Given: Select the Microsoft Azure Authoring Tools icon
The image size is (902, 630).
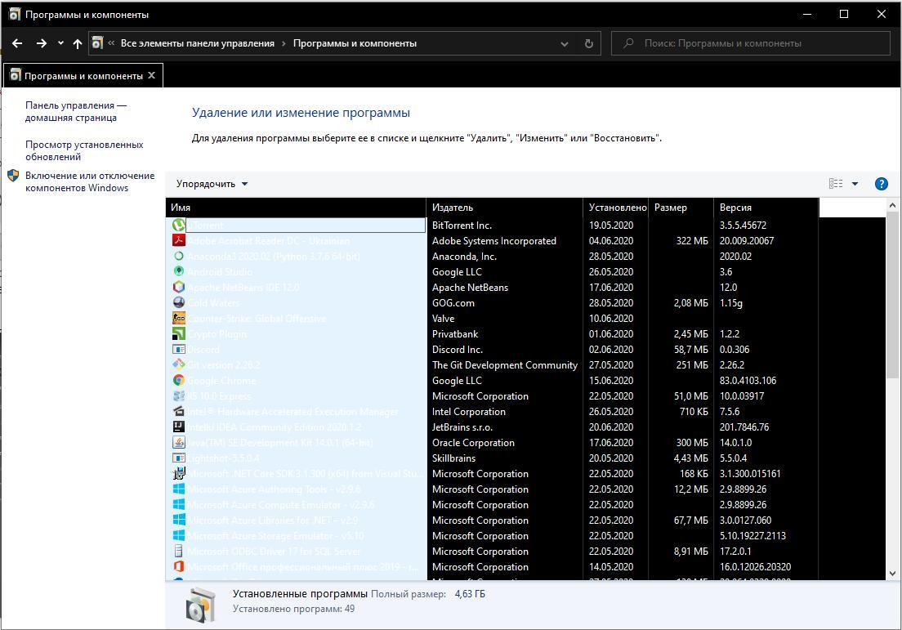Looking at the screenshot, I should click(179, 489).
